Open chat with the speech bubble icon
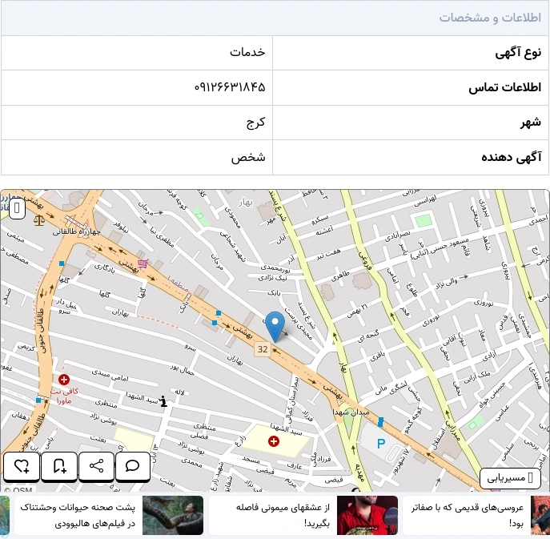Viewport: 550px width, 539px height. tap(133, 466)
